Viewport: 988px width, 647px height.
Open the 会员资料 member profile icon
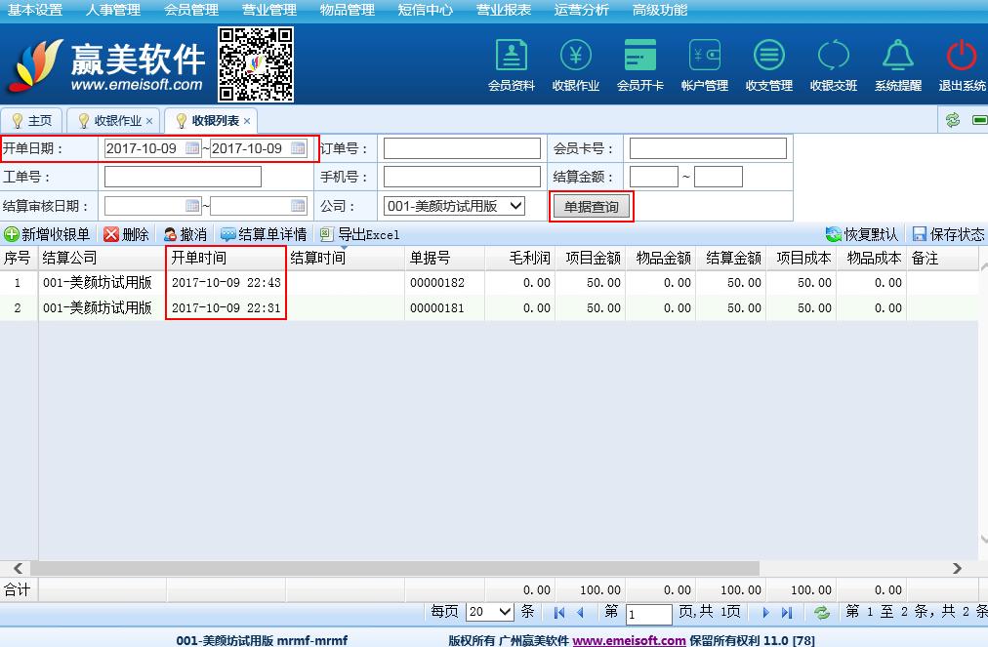pyautogui.click(x=511, y=57)
